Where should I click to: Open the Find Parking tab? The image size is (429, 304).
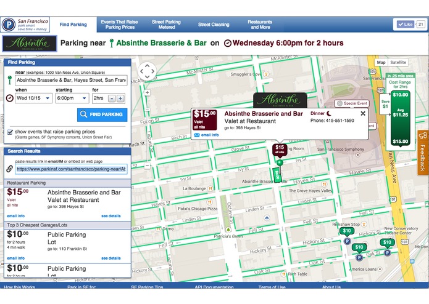73,25
